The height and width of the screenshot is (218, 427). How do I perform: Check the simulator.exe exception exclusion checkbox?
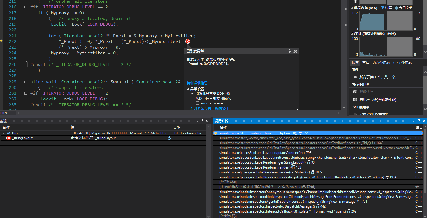[x=198, y=103]
